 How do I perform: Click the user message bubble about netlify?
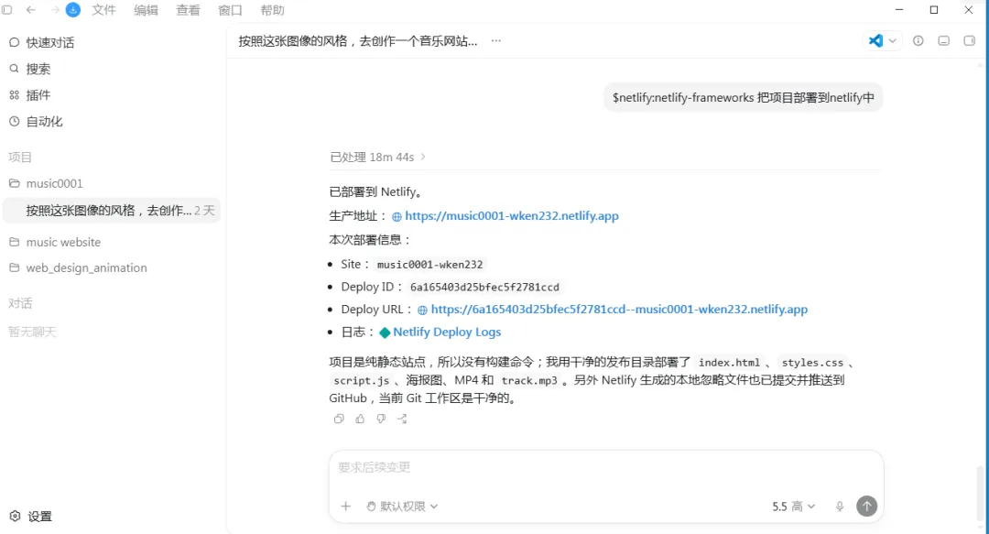coord(743,98)
